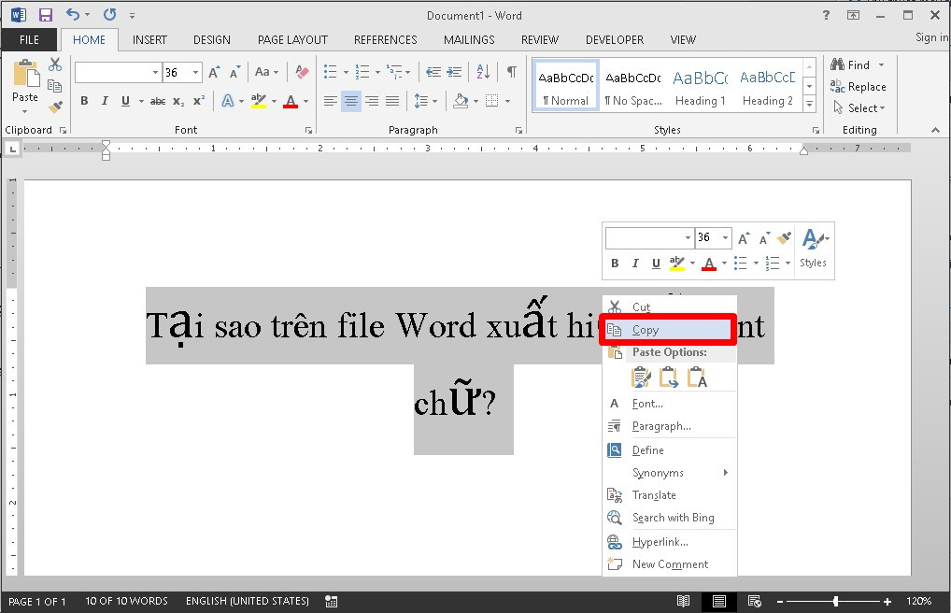Screen dimensions: 951x613
Task: Click the Subscript button in ribbon
Action: (x=178, y=101)
